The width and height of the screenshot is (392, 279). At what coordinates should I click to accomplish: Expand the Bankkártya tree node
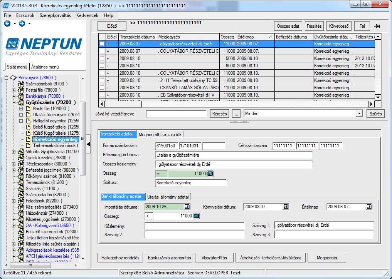pos(14,96)
